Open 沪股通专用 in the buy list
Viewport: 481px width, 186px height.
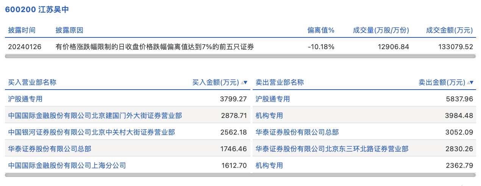point(25,99)
